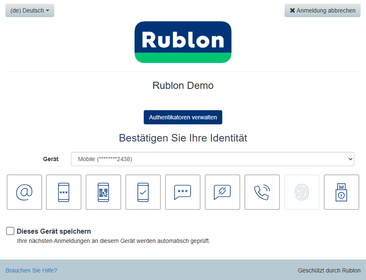Select the mobile app passcode method

[x=64, y=192]
